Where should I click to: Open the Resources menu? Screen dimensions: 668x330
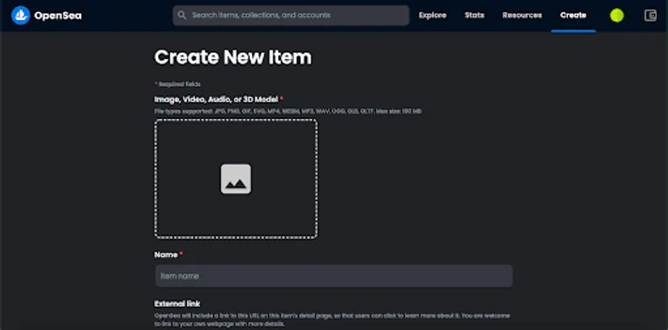522,16
